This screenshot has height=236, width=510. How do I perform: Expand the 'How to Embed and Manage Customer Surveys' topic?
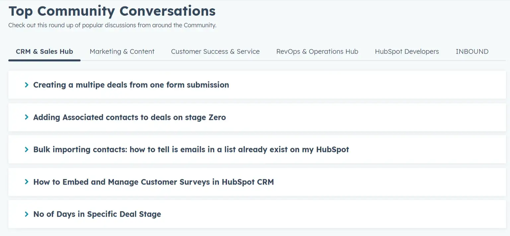[153, 182]
